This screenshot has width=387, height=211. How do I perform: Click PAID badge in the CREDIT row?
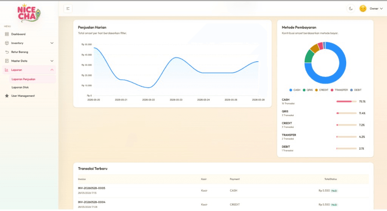click(334, 205)
